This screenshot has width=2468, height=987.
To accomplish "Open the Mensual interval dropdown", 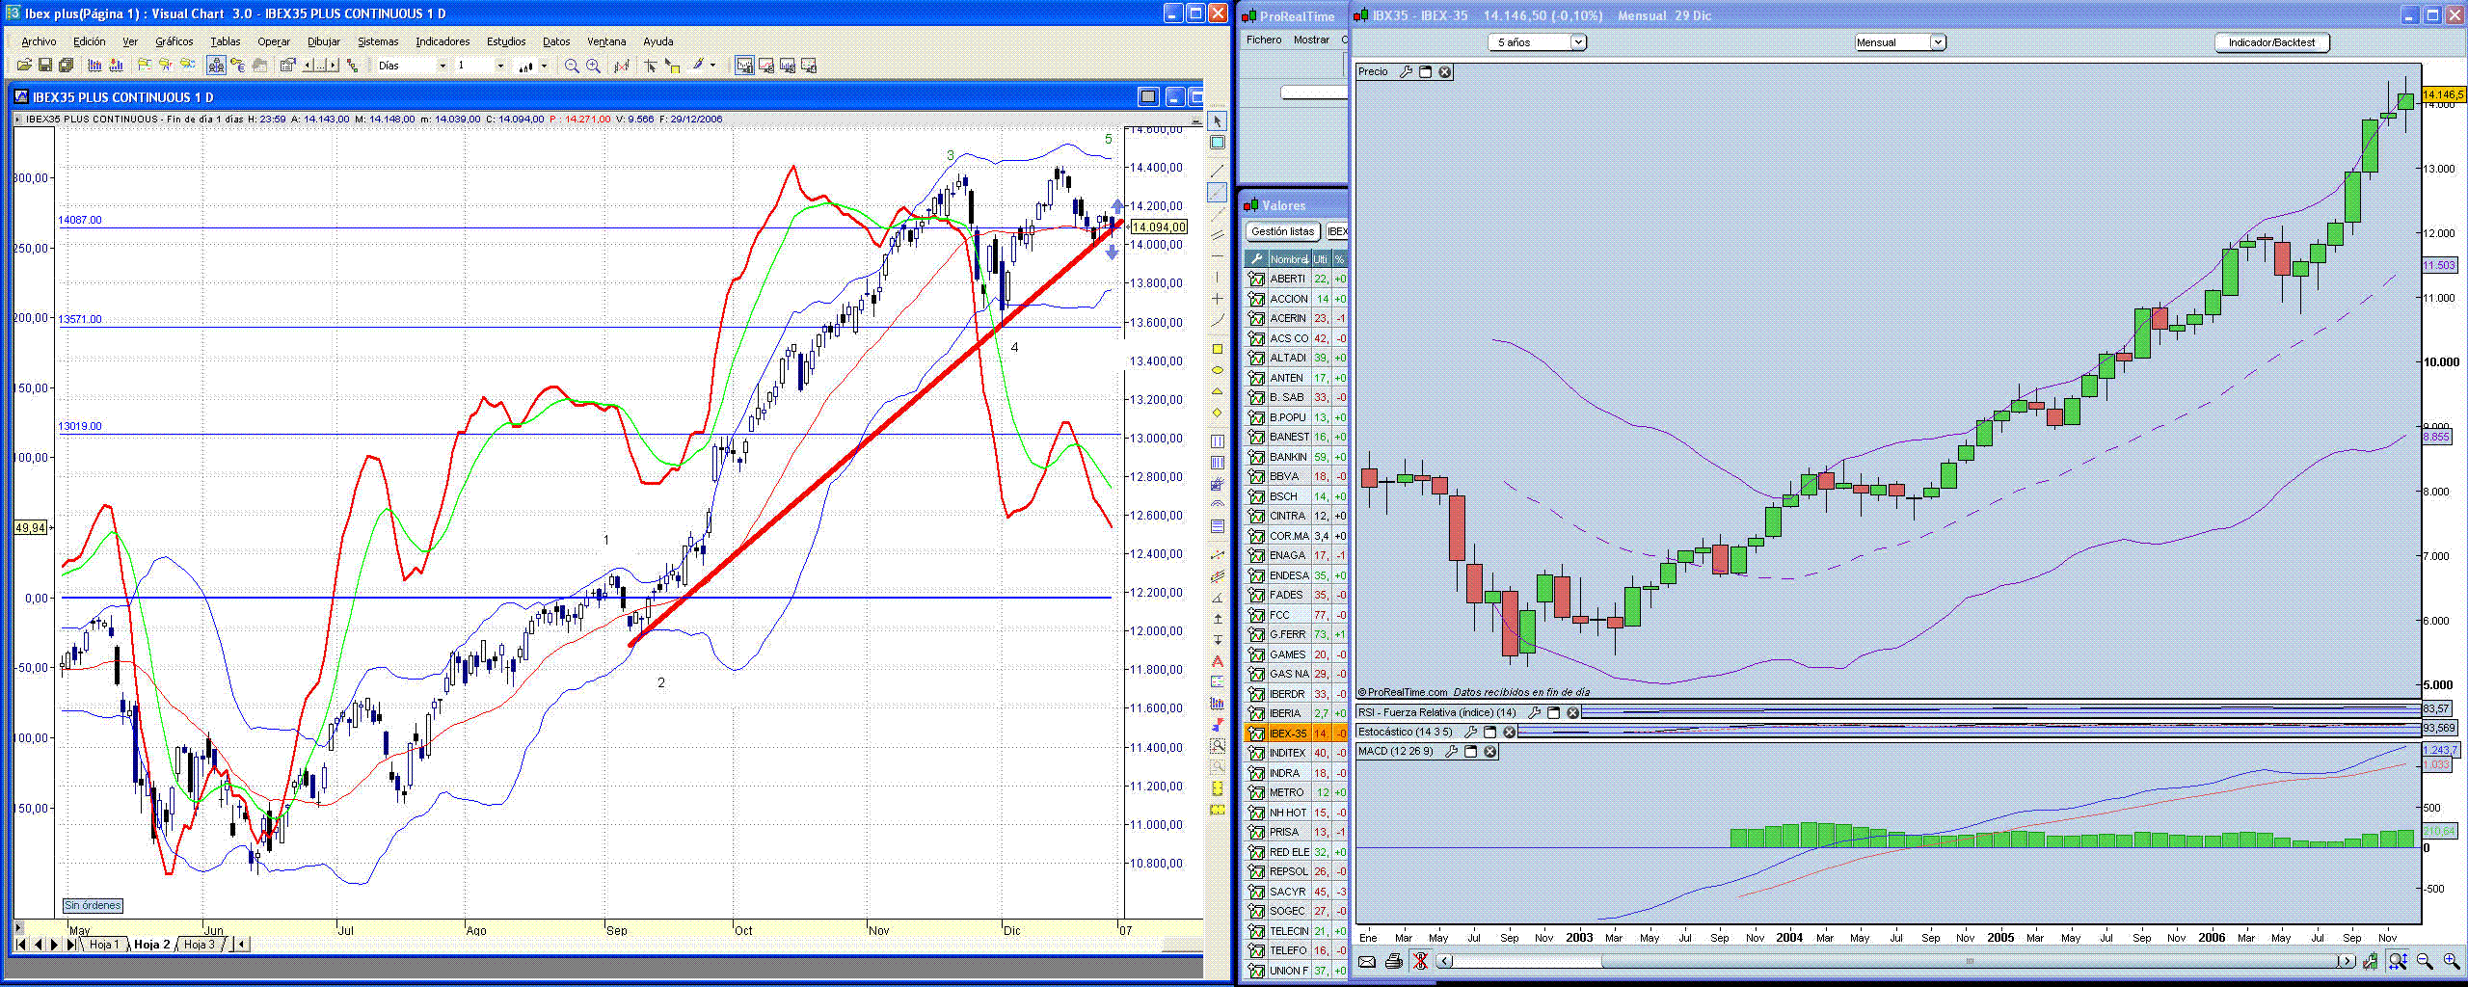I will pos(1900,42).
